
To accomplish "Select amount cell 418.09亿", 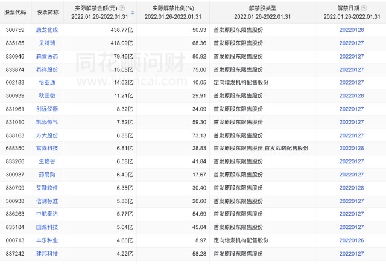I will 122,43.
